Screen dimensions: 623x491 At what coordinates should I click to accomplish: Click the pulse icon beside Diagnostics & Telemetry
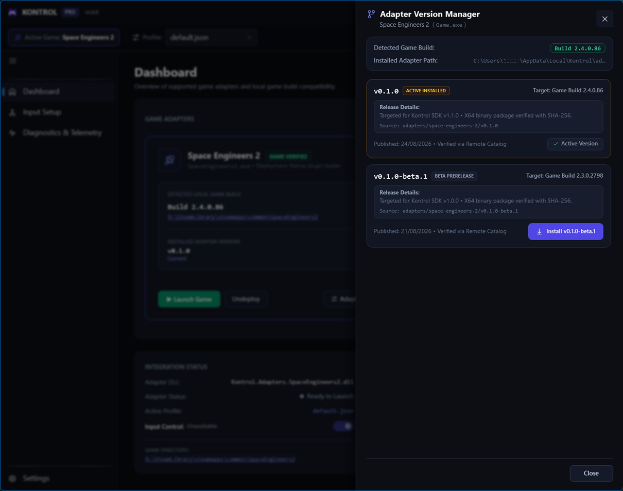click(x=13, y=133)
